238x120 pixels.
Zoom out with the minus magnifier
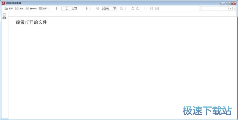point(98,9)
